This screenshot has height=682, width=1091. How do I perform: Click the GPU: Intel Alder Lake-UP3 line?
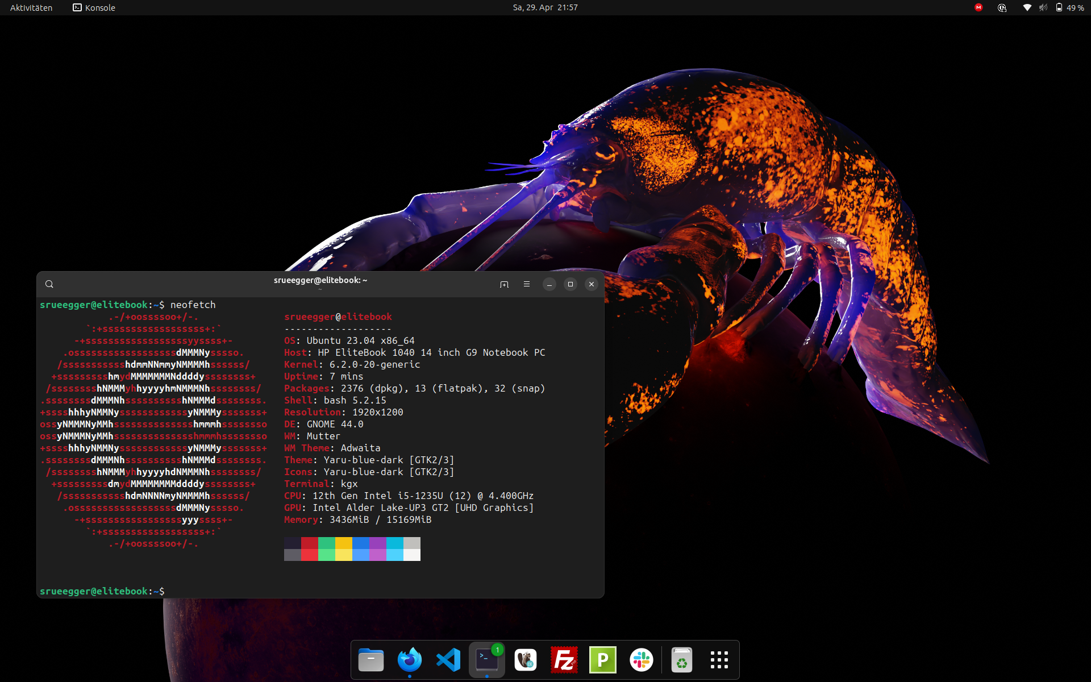point(409,508)
